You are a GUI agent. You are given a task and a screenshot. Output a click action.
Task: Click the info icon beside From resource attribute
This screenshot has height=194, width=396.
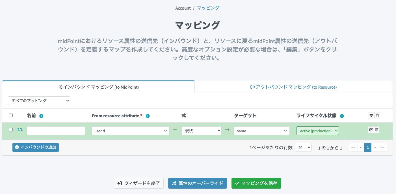[148, 116]
